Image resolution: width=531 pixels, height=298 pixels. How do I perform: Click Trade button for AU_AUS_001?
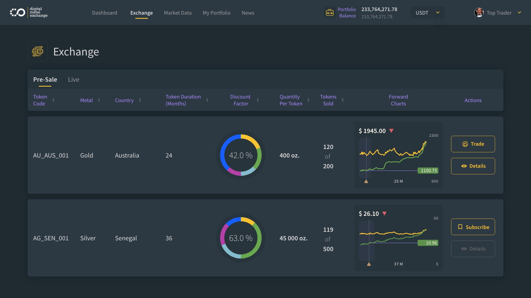(x=473, y=144)
